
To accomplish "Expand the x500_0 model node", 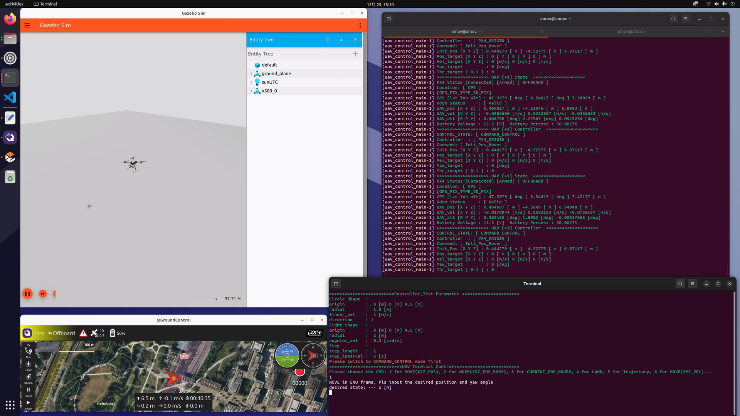I will 251,91.
